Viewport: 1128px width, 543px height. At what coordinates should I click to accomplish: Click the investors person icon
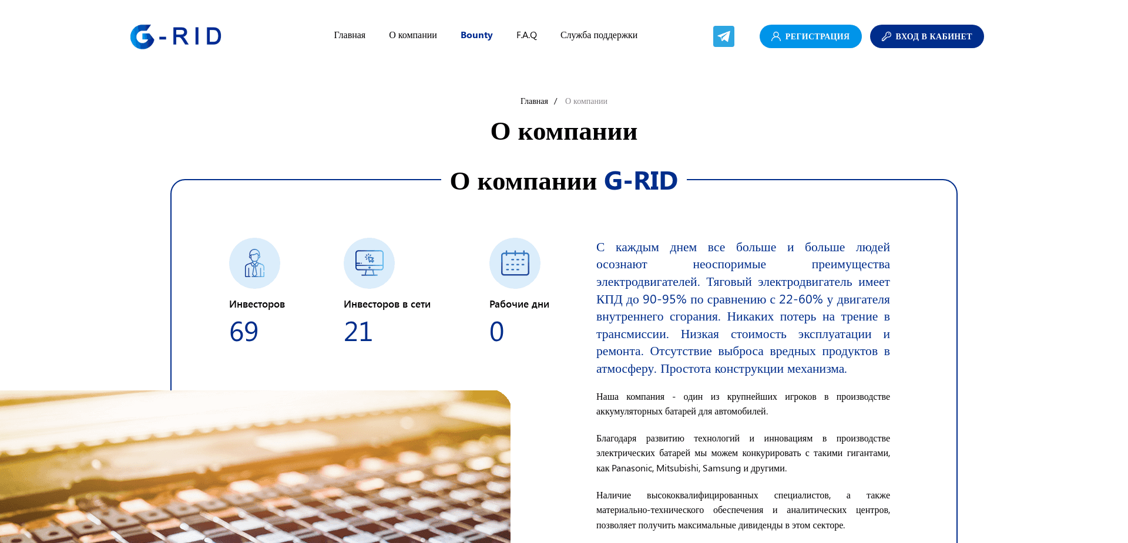click(x=254, y=263)
